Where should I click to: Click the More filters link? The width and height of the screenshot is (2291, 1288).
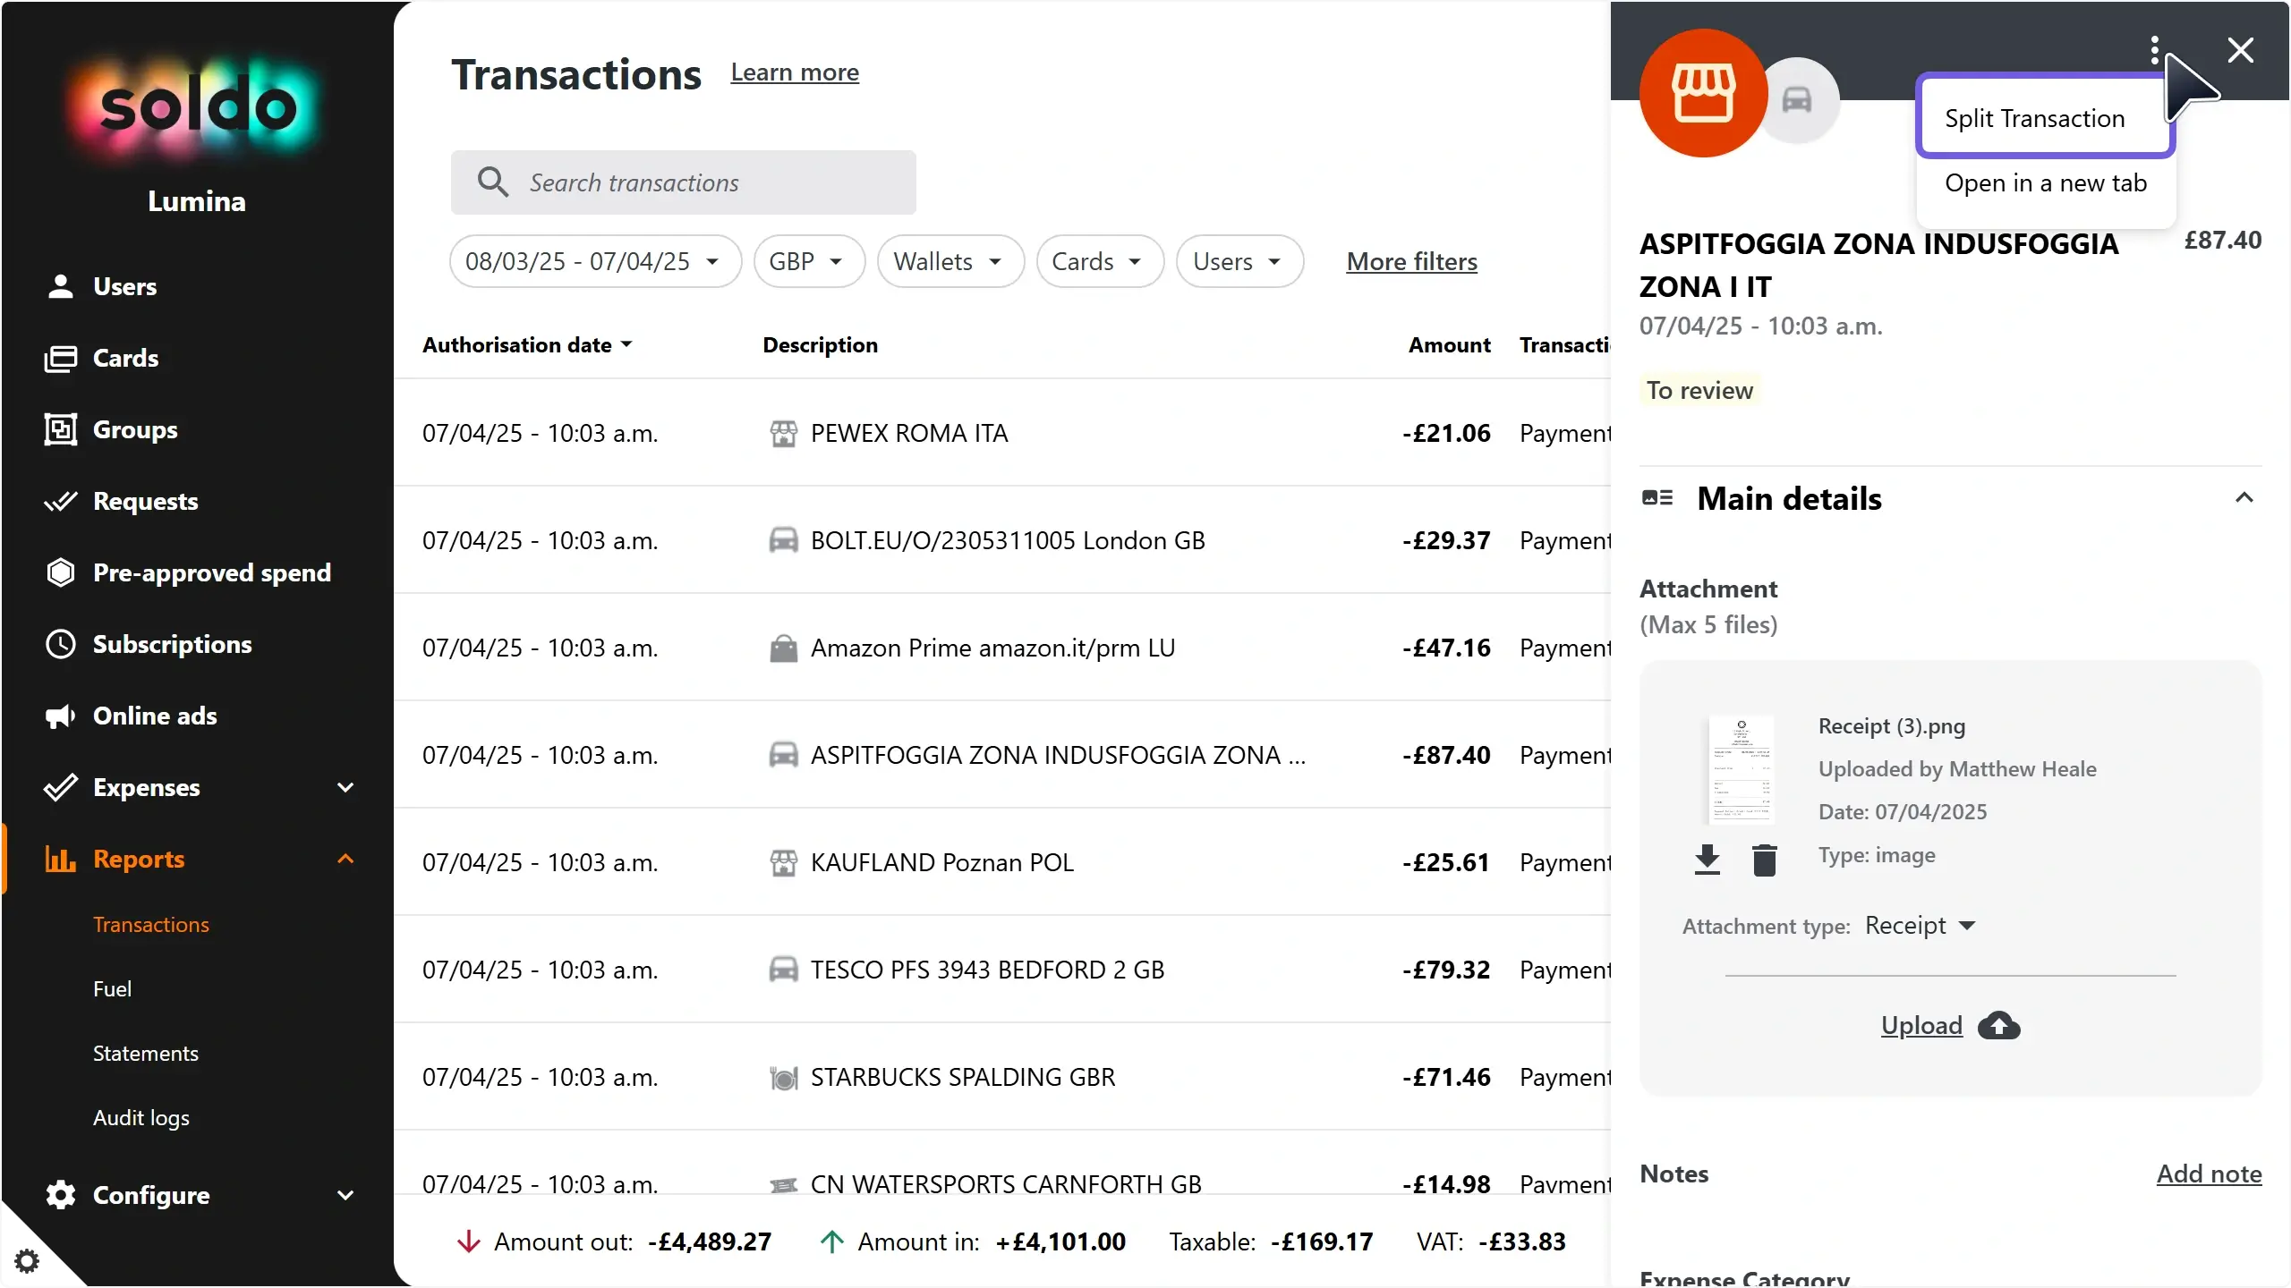(1411, 261)
